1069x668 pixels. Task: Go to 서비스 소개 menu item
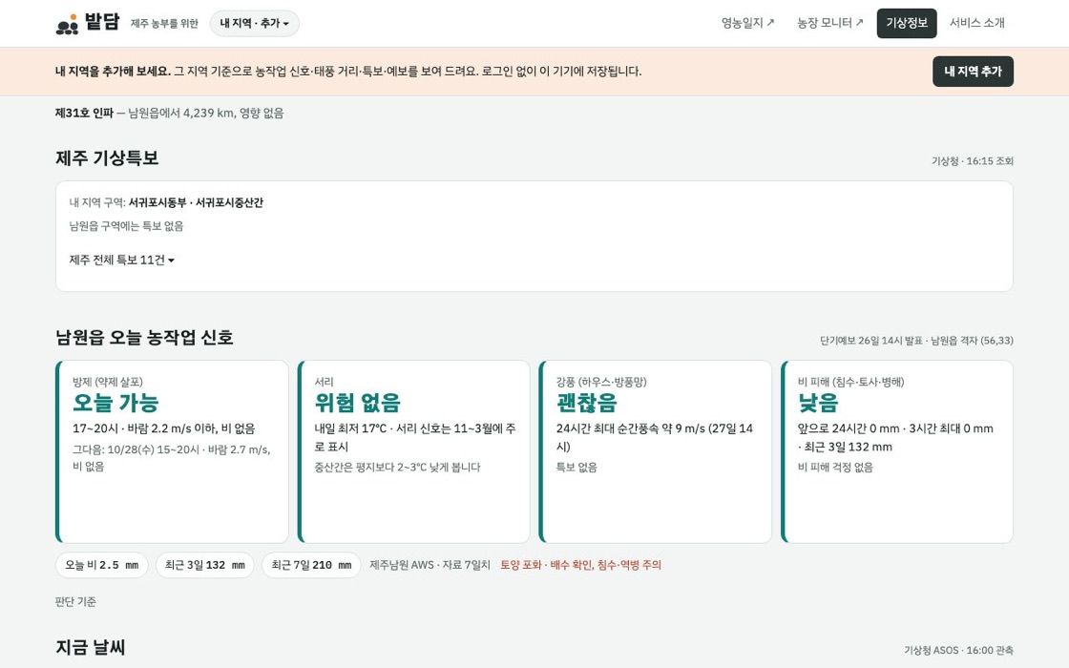point(977,23)
